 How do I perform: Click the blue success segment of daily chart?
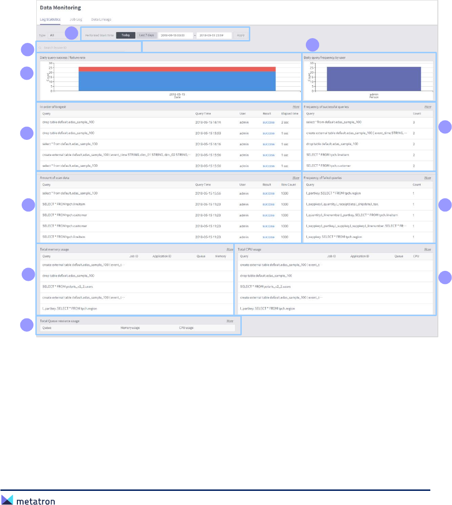(177, 81)
